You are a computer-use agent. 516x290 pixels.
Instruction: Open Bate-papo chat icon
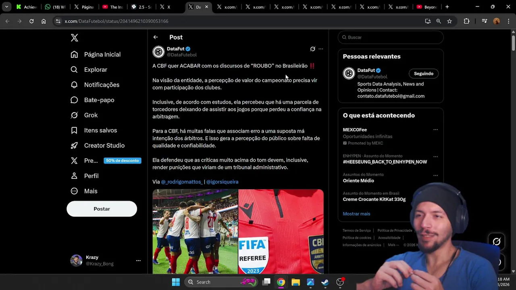(x=74, y=100)
